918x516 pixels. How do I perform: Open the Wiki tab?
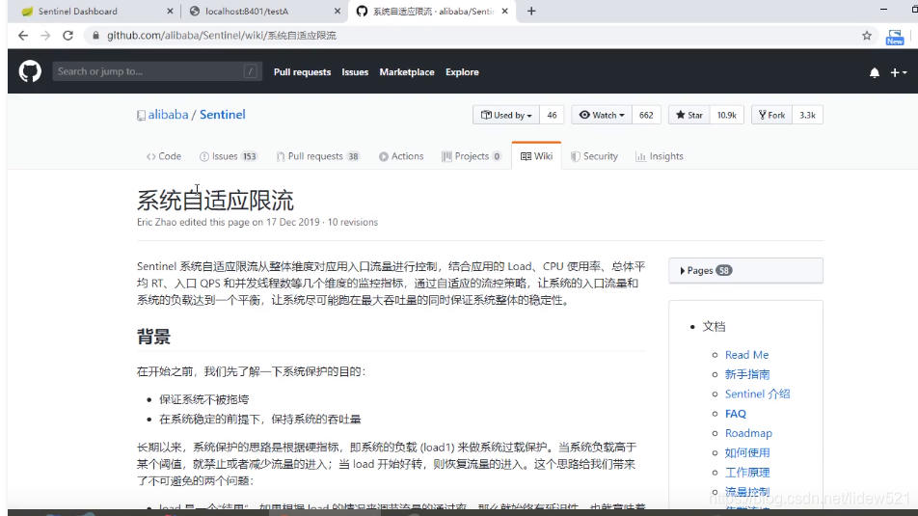click(x=536, y=156)
